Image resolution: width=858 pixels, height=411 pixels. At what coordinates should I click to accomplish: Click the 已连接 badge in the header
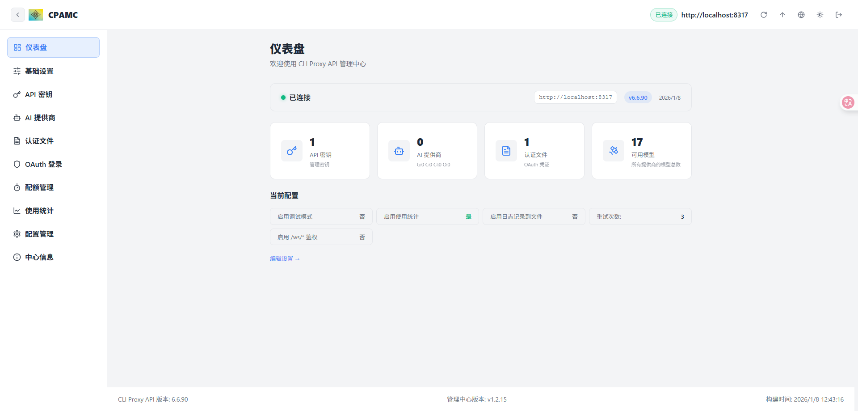664,15
